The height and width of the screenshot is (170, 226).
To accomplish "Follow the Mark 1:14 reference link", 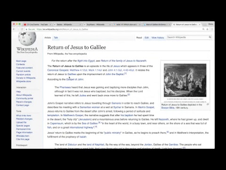I will click(x=95, y=70).
